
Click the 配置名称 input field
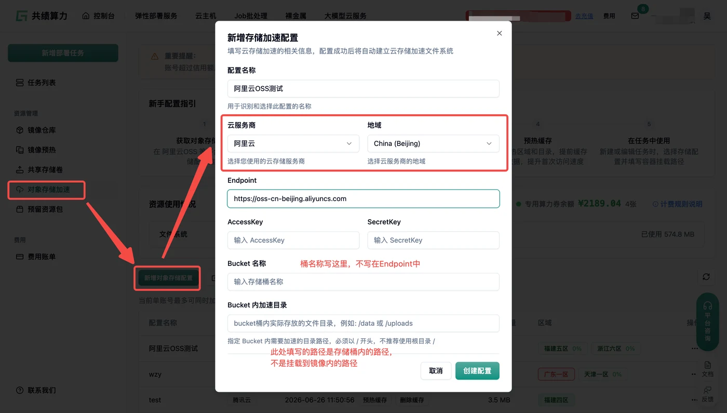click(x=363, y=89)
